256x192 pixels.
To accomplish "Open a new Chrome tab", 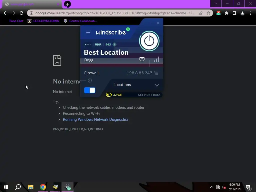I will [67, 4].
